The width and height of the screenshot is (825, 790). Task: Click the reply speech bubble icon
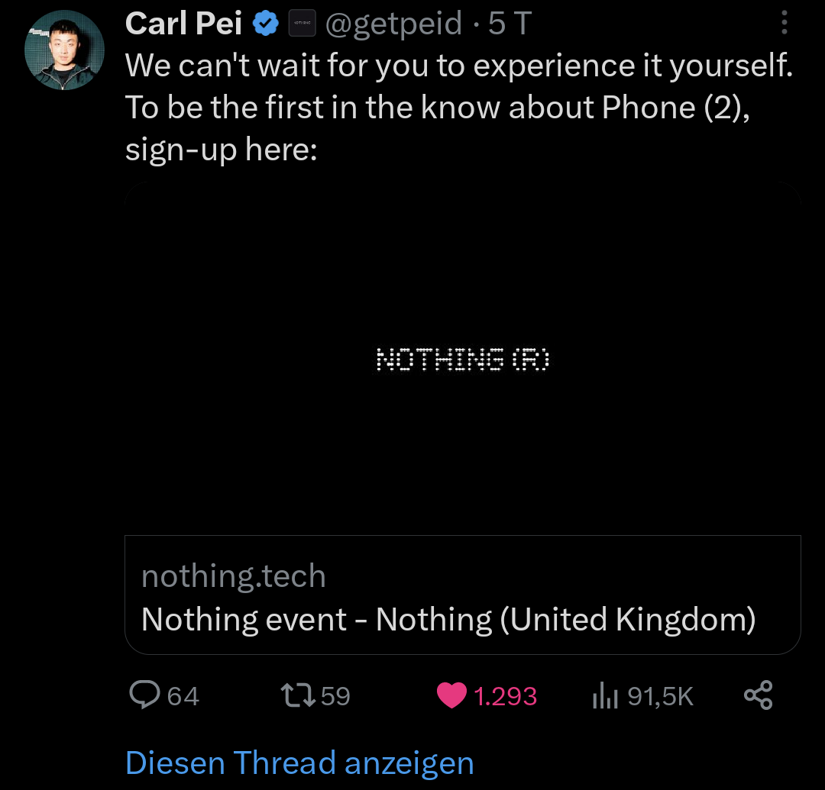coord(144,695)
